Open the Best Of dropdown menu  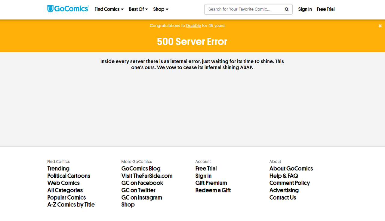138,9
